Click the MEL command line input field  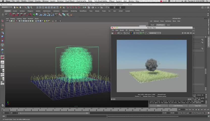pyautogui.click(x=56, y=116)
